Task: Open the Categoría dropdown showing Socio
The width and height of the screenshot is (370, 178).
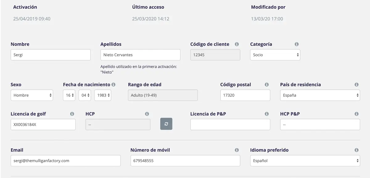Action: click(x=275, y=55)
